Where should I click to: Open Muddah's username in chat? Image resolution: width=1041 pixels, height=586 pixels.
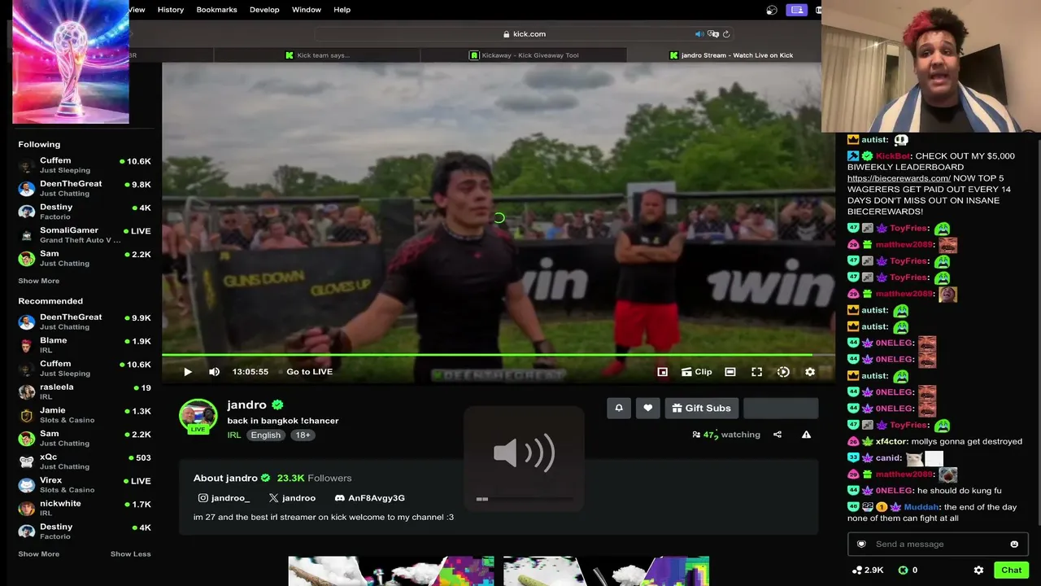[921, 507]
